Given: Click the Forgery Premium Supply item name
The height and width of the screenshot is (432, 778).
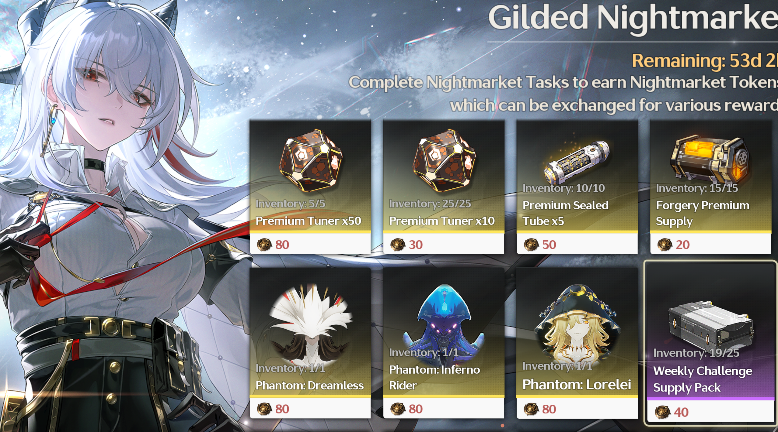Looking at the screenshot, I should pyautogui.click(x=703, y=213).
